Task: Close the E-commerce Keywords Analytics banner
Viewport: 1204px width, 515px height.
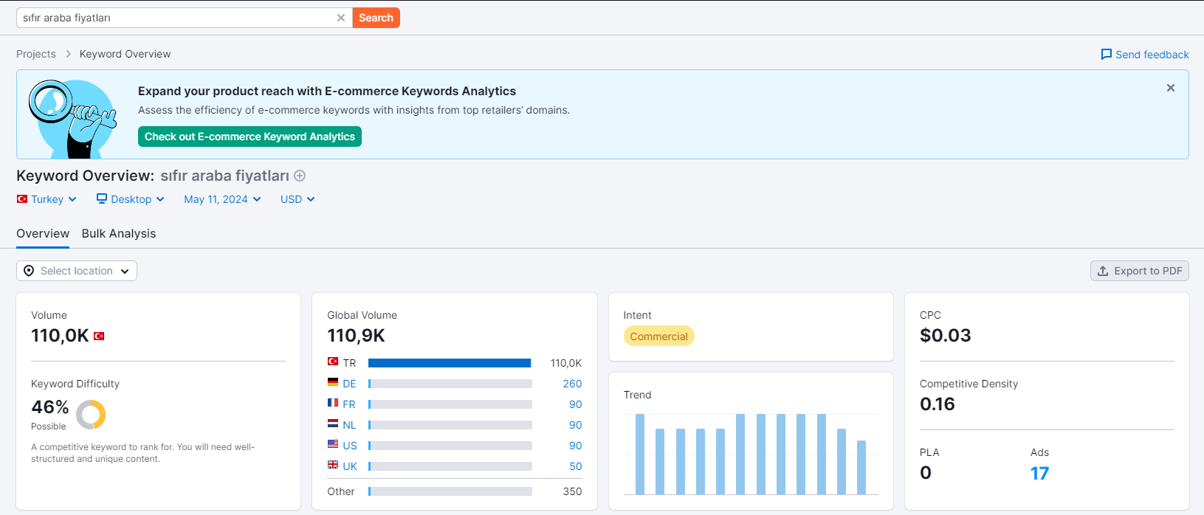Action: [x=1170, y=88]
